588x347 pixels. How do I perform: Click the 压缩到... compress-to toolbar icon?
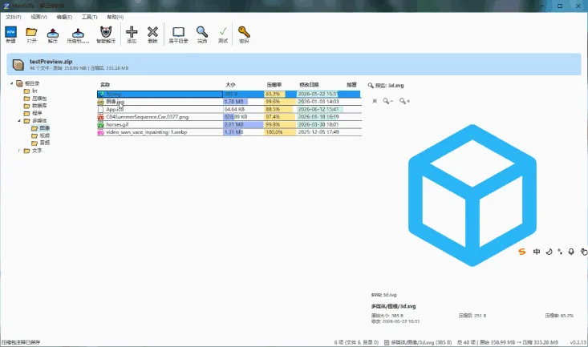coord(78,34)
